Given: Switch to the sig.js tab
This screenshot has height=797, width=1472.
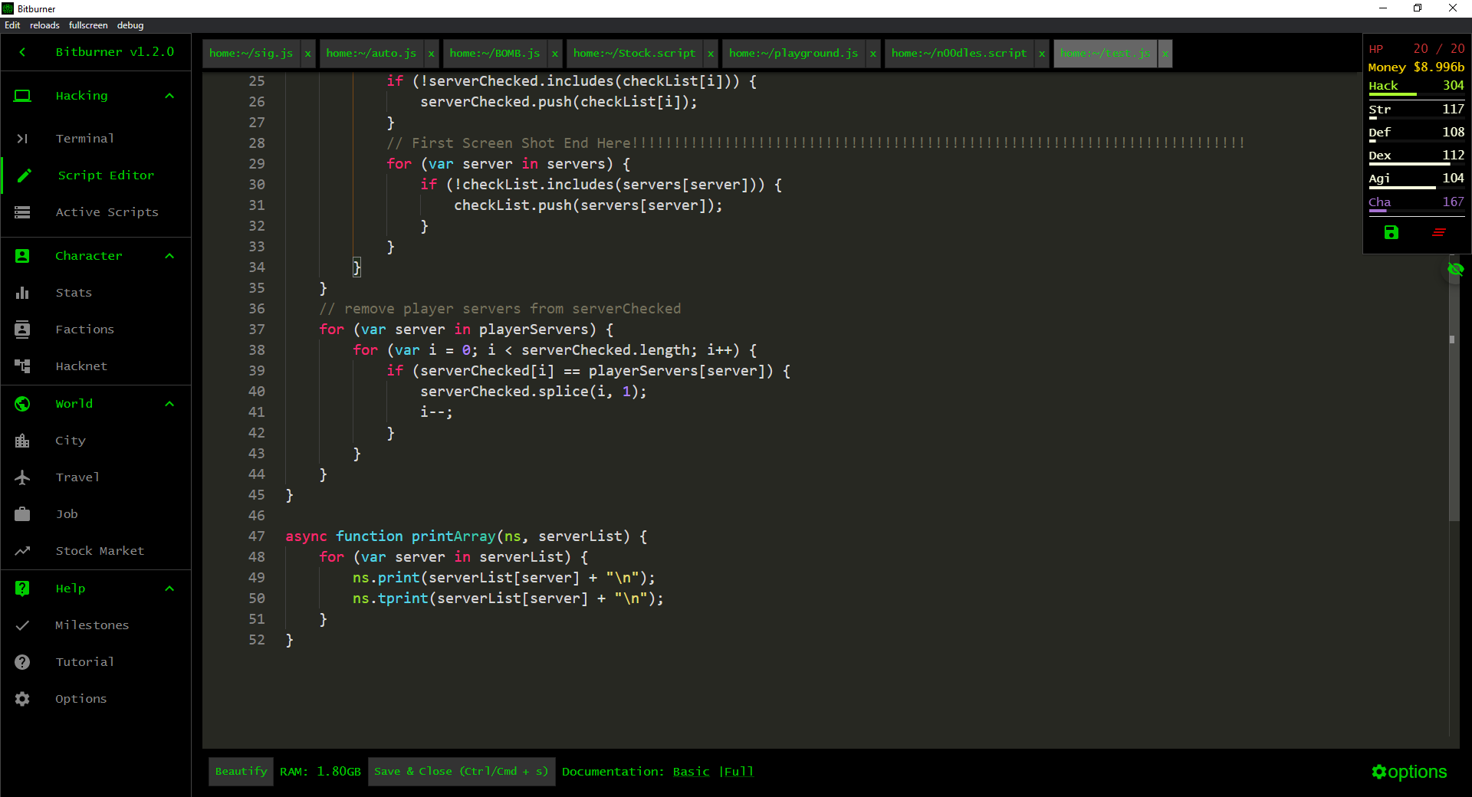Looking at the screenshot, I should pos(251,53).
